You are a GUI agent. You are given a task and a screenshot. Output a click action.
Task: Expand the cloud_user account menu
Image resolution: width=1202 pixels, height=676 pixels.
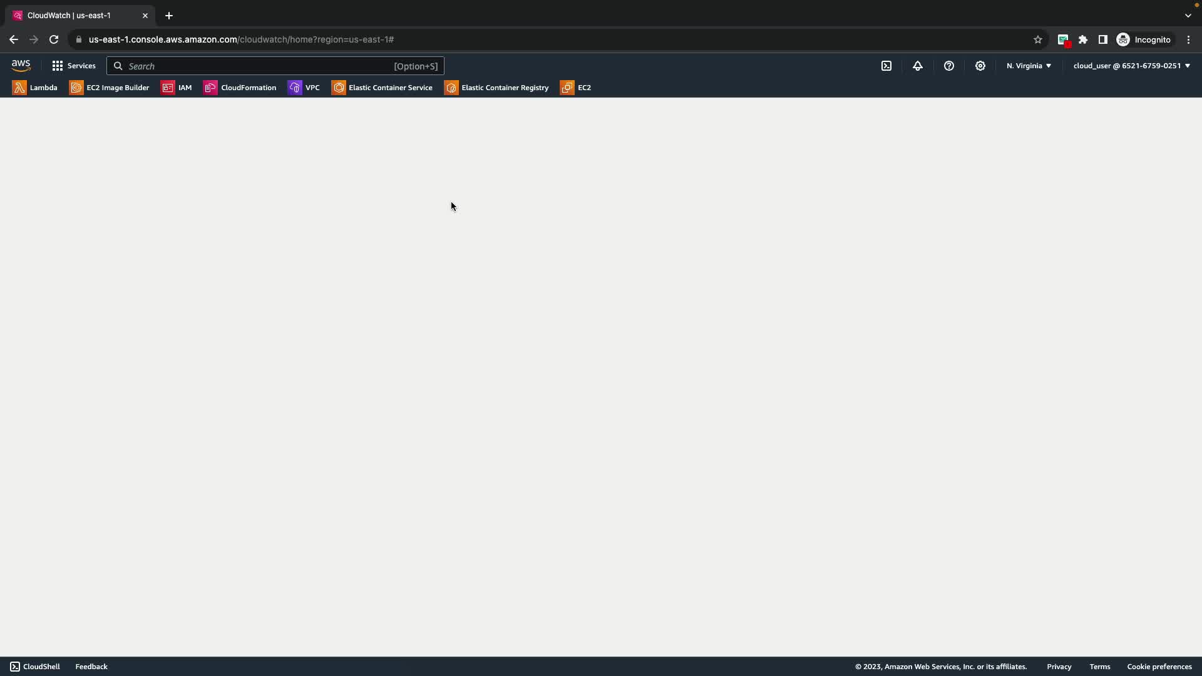pos(1131,66)
